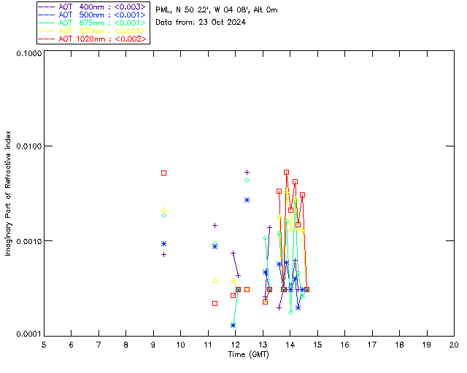Click the 'Time (GMT)' axis label
Viewport: 467px width, 373px height.
point(249,355)
